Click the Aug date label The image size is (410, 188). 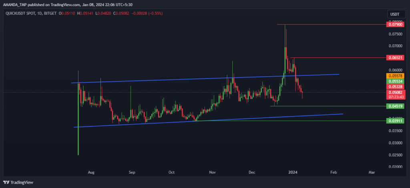point(91,172)
